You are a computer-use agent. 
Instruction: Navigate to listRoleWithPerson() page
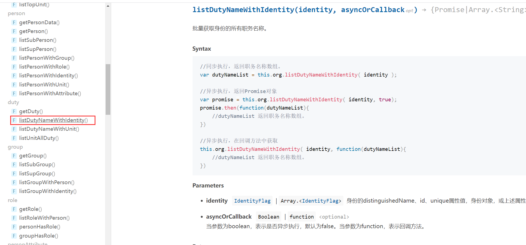tap(44, 218)
